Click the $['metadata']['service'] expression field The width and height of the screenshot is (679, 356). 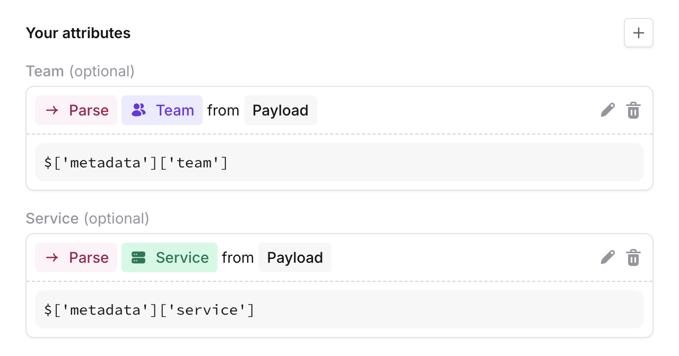tap(339, 309)
